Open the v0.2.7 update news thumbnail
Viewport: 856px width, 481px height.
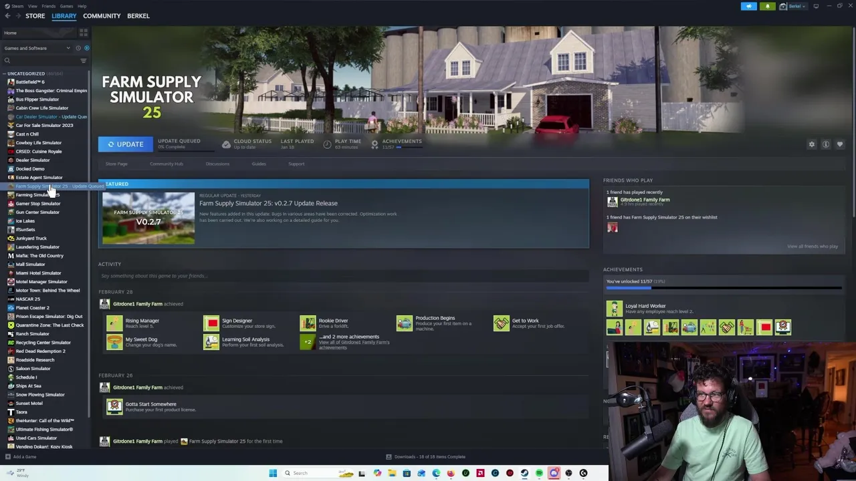(x=148, y=218)
